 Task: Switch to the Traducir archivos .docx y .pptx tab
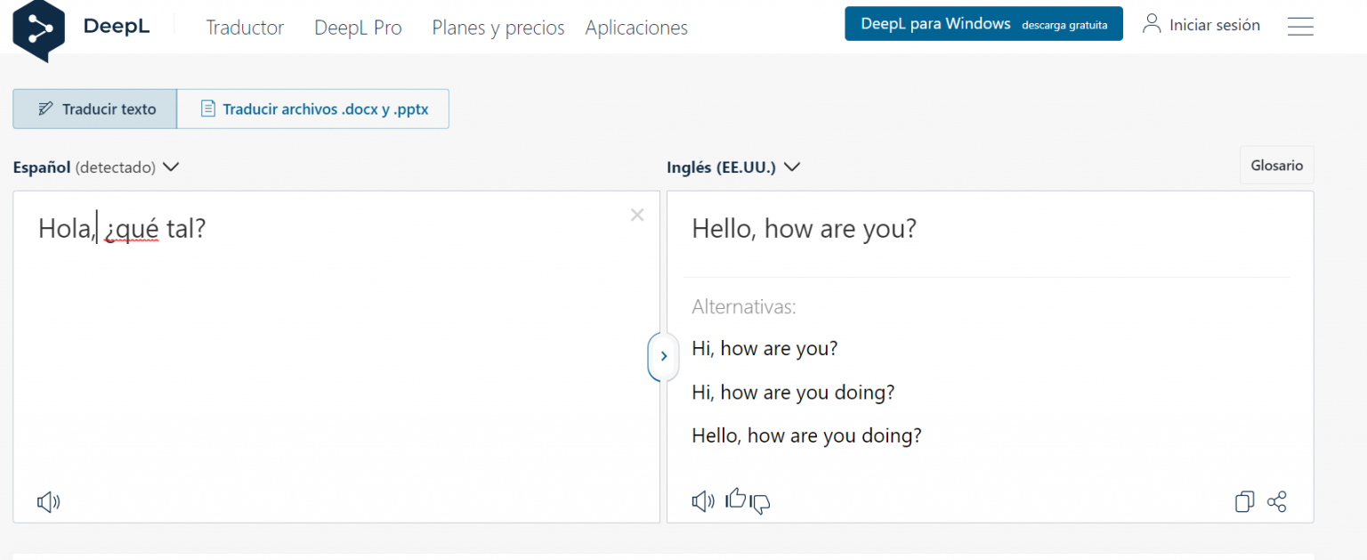point(313,109)
